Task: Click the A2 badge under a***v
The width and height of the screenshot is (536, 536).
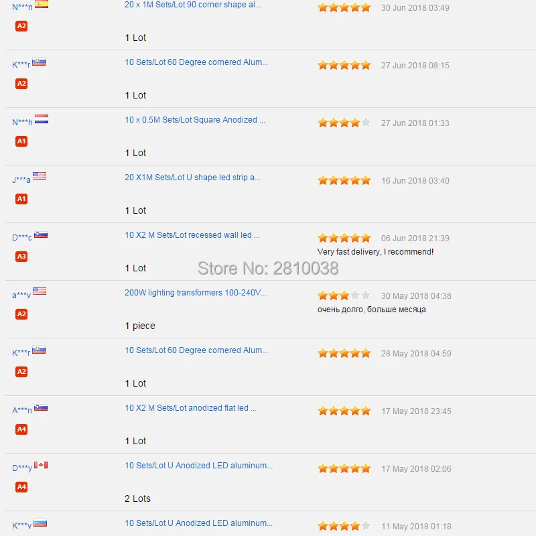Action: 21,314
